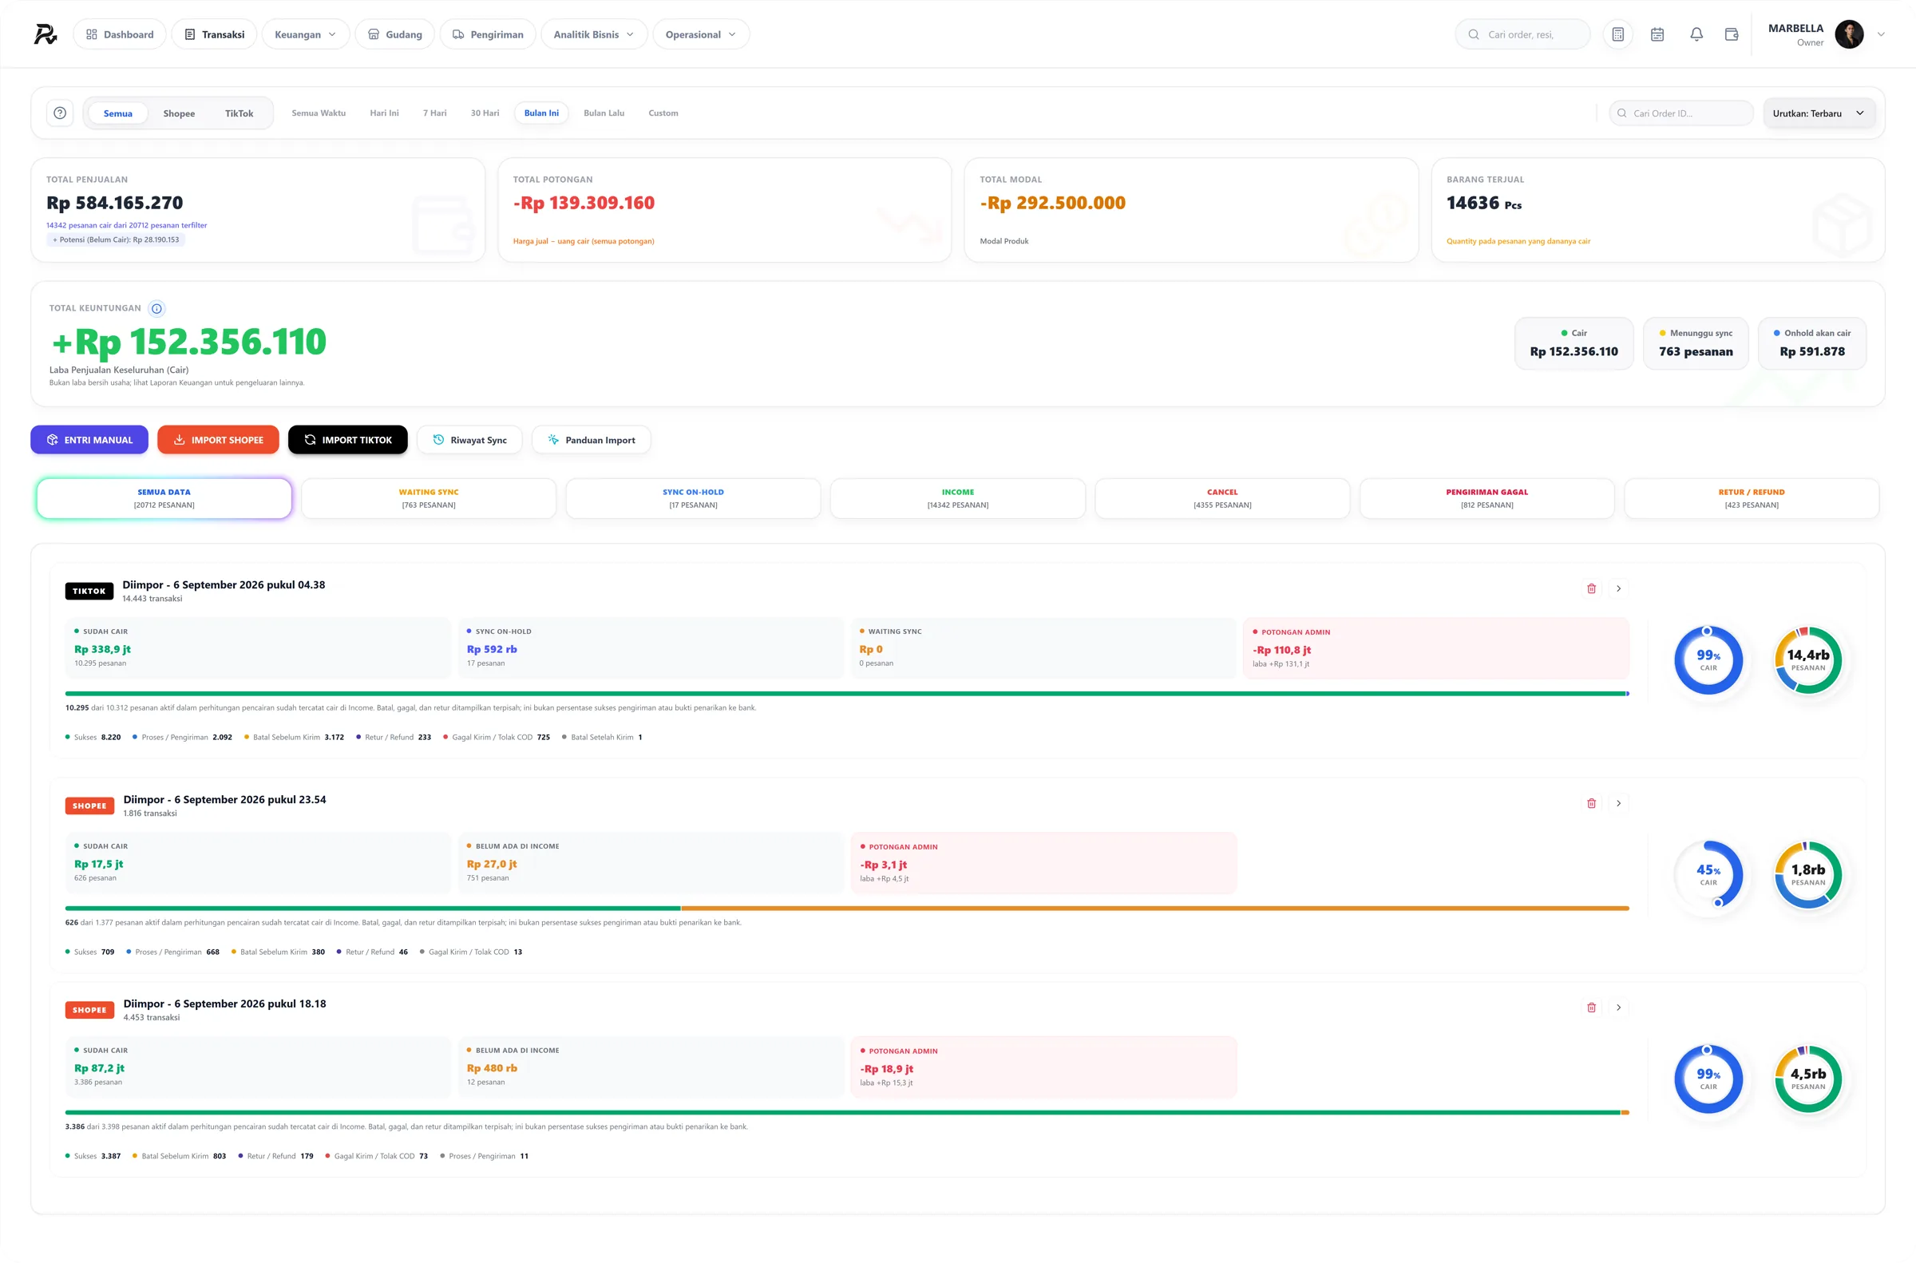Image resolution: width=1916 pixels, height=1263 pixels.
Task: Click the app logo icon
Action: [x=45, y=34]
